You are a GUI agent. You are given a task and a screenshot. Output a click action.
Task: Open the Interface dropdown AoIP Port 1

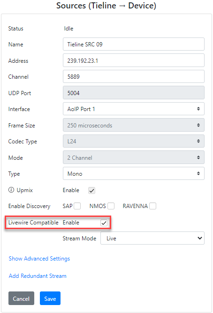point(133,109)
